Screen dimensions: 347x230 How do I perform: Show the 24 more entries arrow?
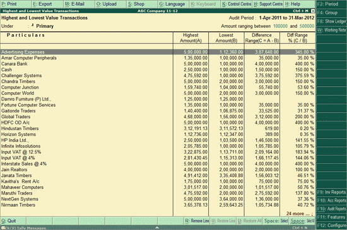(x=312, y=214)
